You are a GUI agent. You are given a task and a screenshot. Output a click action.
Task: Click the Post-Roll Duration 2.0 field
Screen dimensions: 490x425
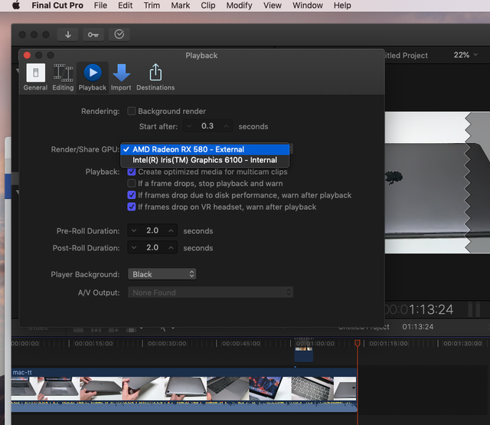point(152,247)
